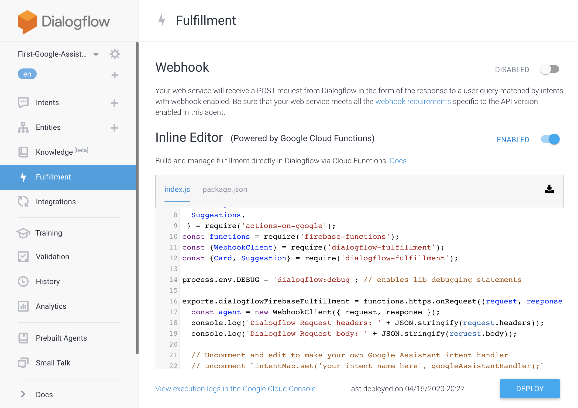Create a new entity with plus icon

click(114, 128)
